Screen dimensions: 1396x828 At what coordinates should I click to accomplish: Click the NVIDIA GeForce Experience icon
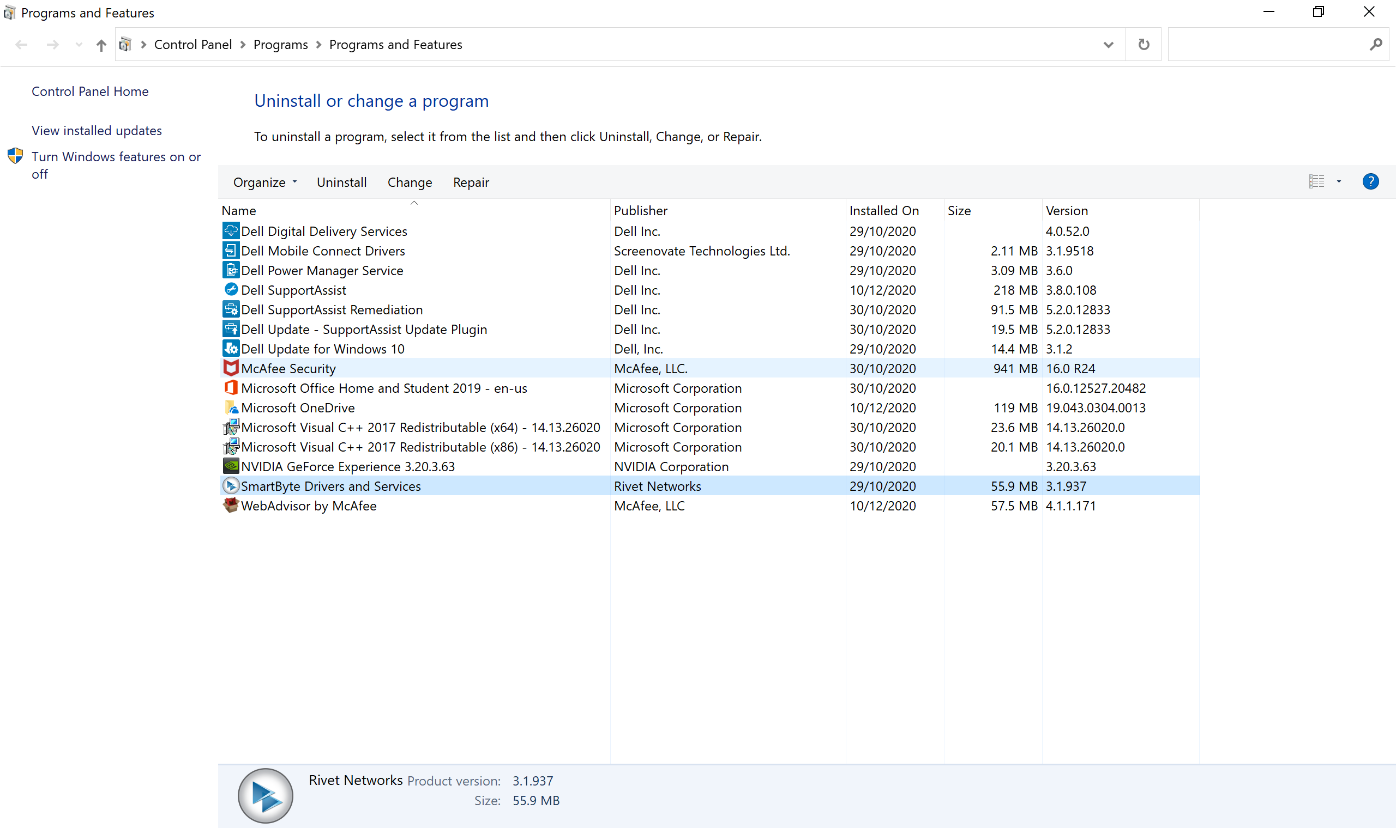(x=231, y=466)
